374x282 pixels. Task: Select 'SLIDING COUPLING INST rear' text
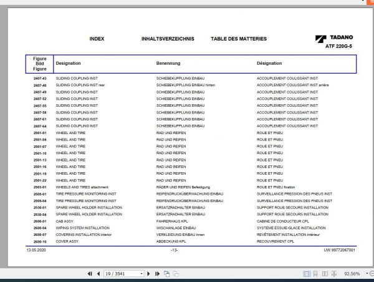click(x=80, y=85)
